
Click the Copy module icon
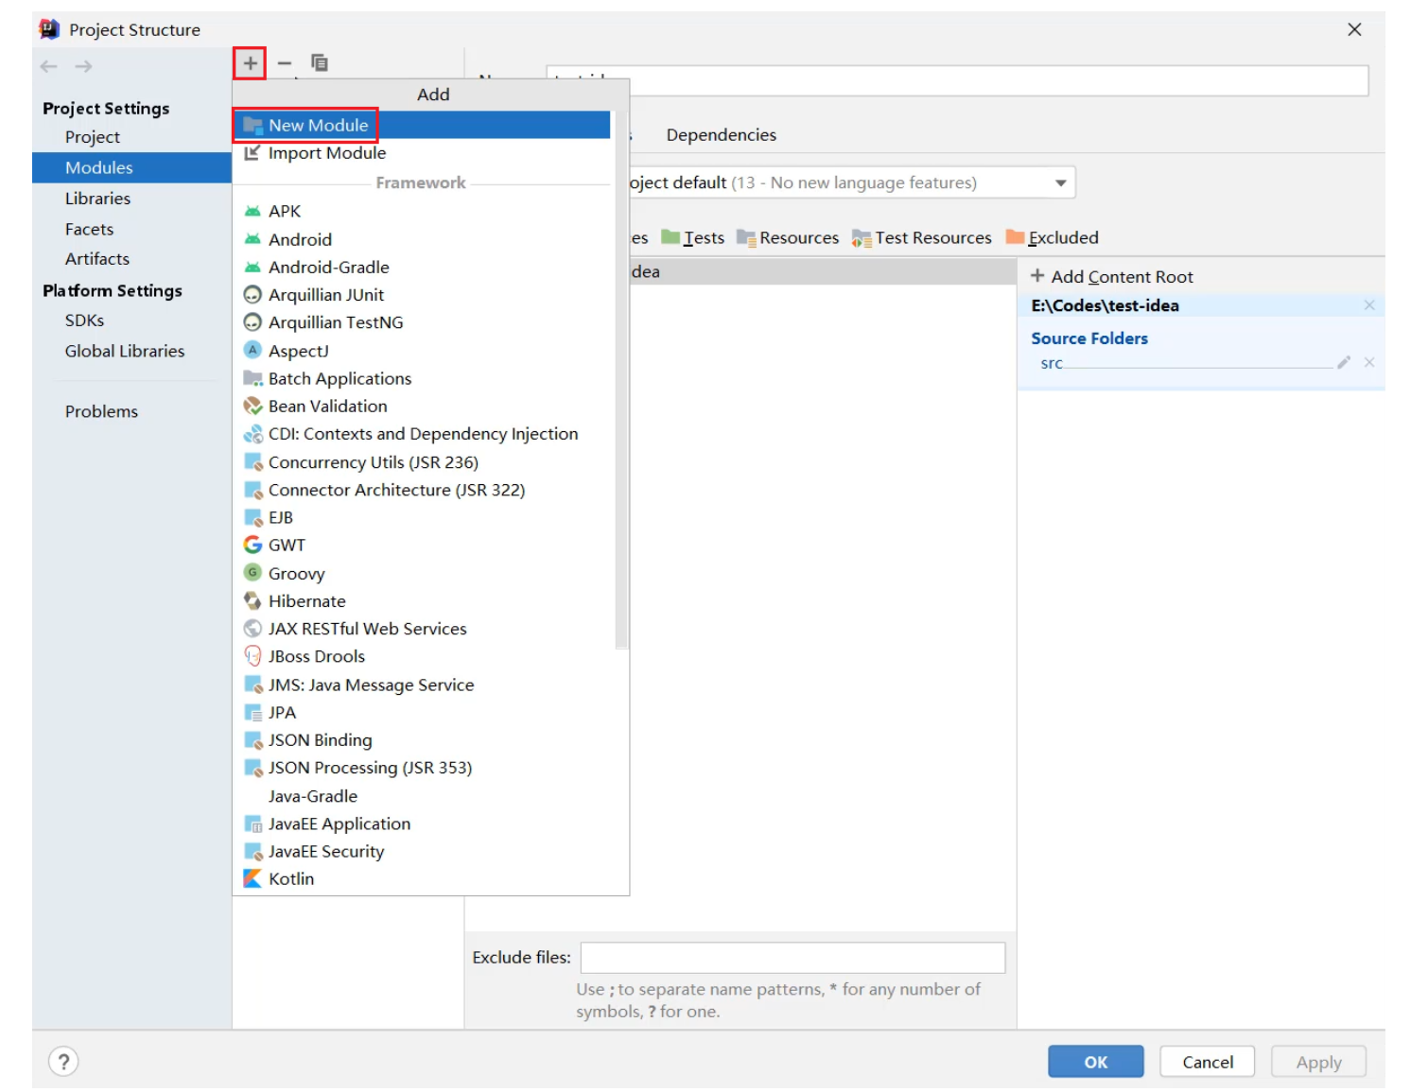pyautogui.click(x=320, y=63)
